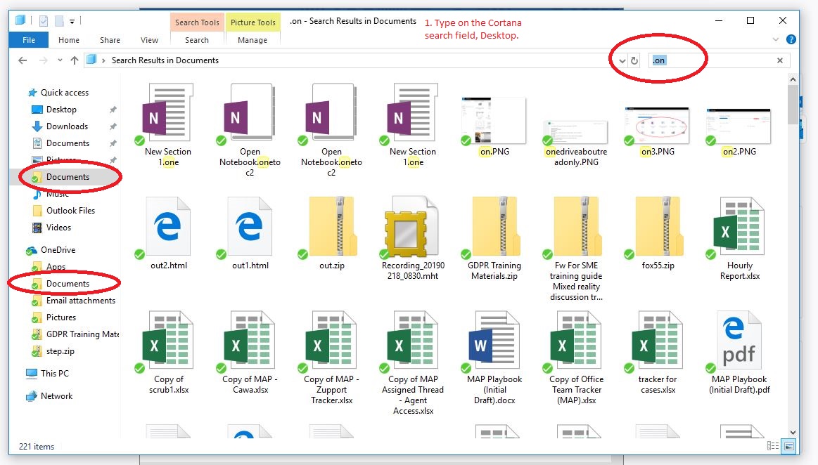Viewport: 818px width, 465px height.
Task: Select Copy of MAP - Cawa.xlsx file
Action: pyautogui.click(x=250, y=352)
